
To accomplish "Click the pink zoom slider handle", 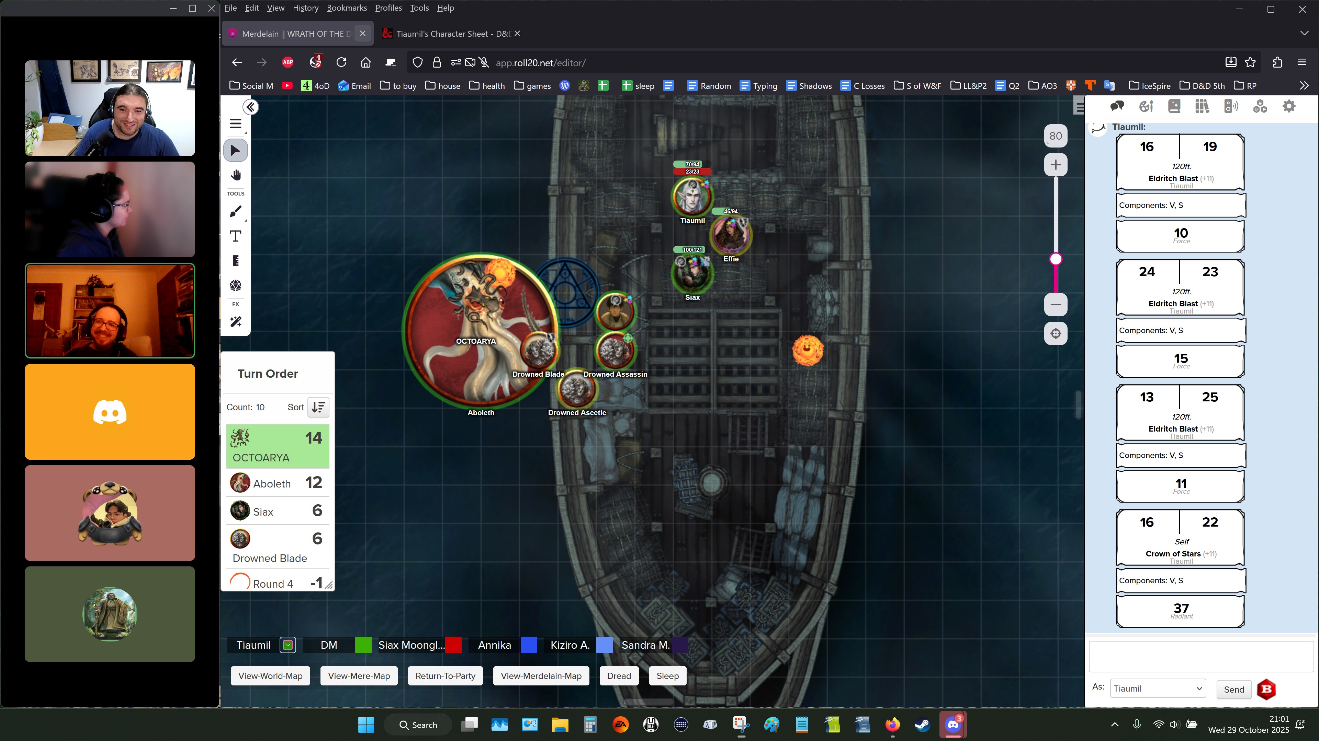I will click(1055, 259).
